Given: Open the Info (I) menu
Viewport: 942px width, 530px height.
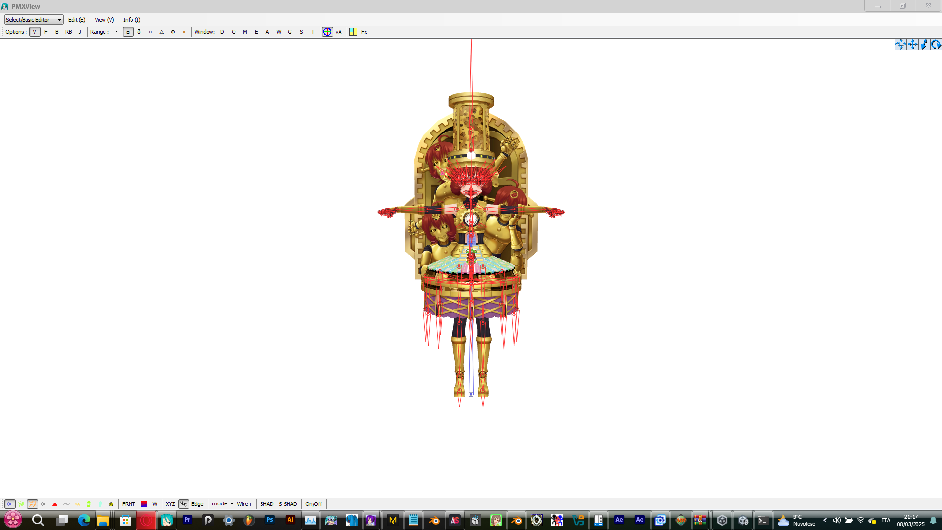Looking at the screenshot, I should (x=131, y=20).
